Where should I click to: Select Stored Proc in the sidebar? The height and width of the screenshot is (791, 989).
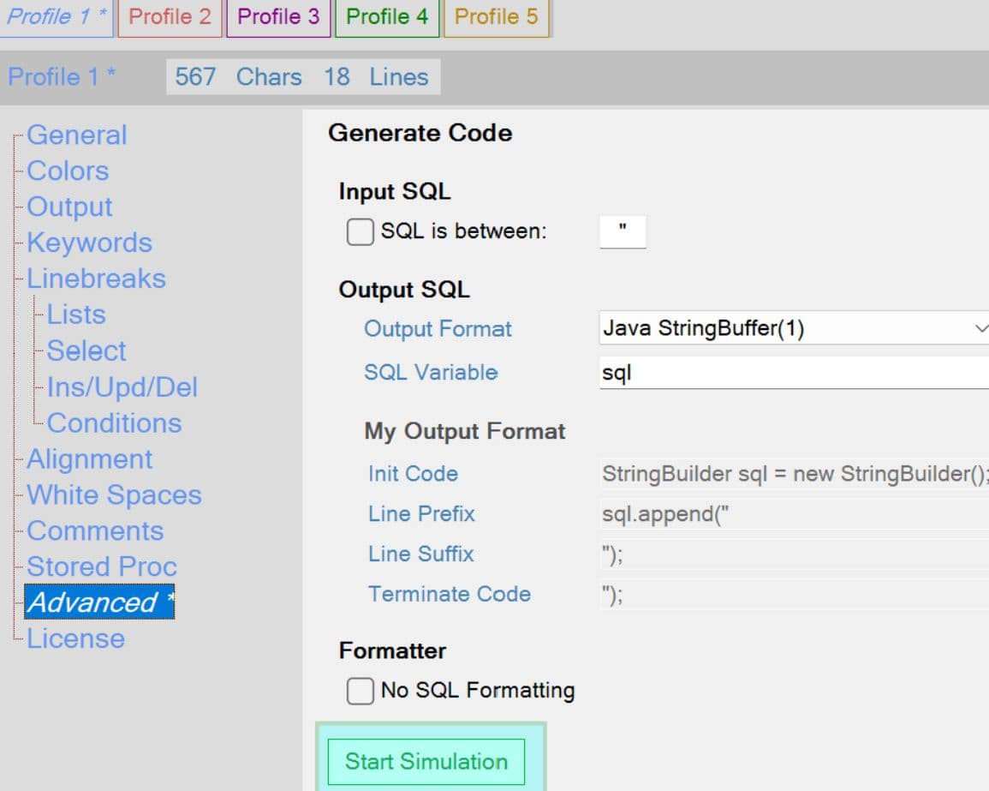101,567
